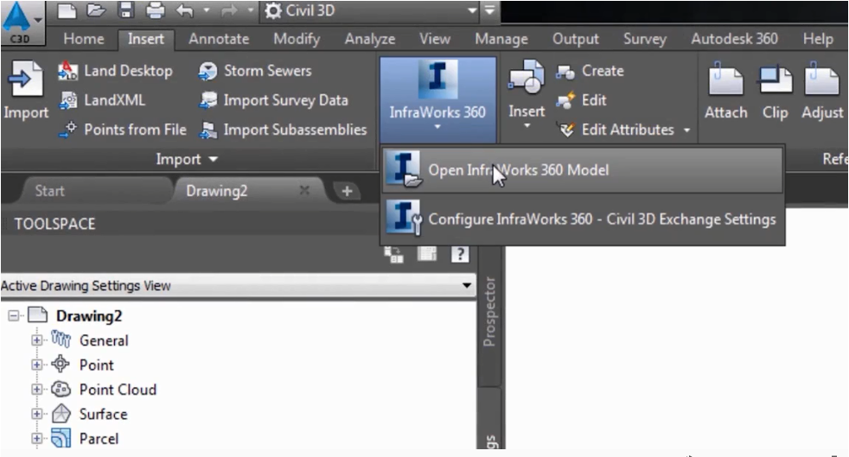Save the drawing with the floppy disk icon
This screenshot has height=457, width=849.
(125, 10)
